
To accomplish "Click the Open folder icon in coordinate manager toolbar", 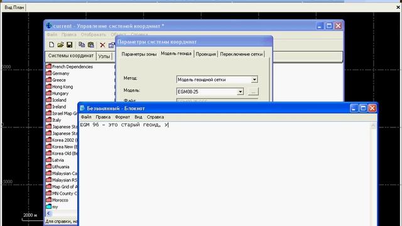I will pyautogui.click(x=60, y=45).
